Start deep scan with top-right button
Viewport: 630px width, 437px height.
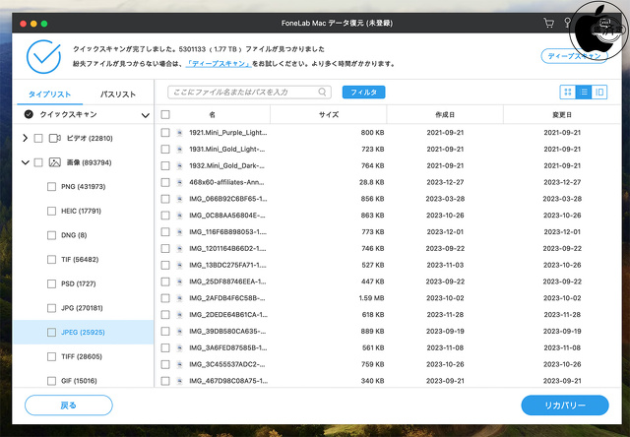[574, 56]
